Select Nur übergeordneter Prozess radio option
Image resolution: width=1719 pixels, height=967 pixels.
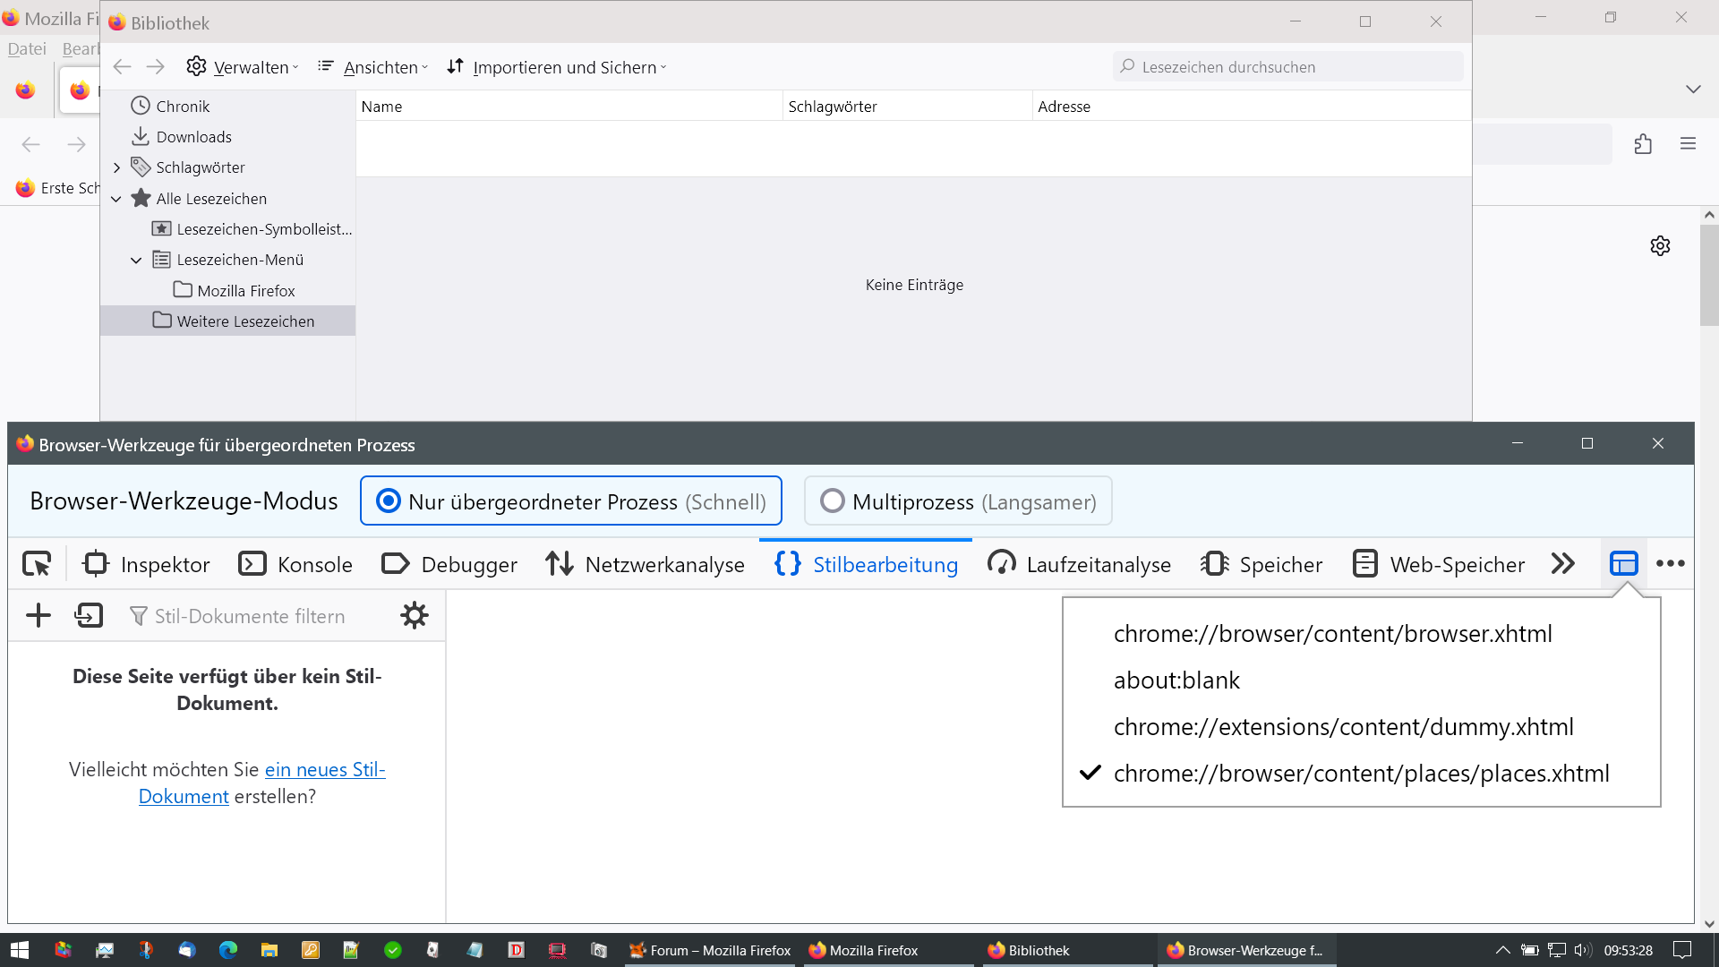coord(389,501)
